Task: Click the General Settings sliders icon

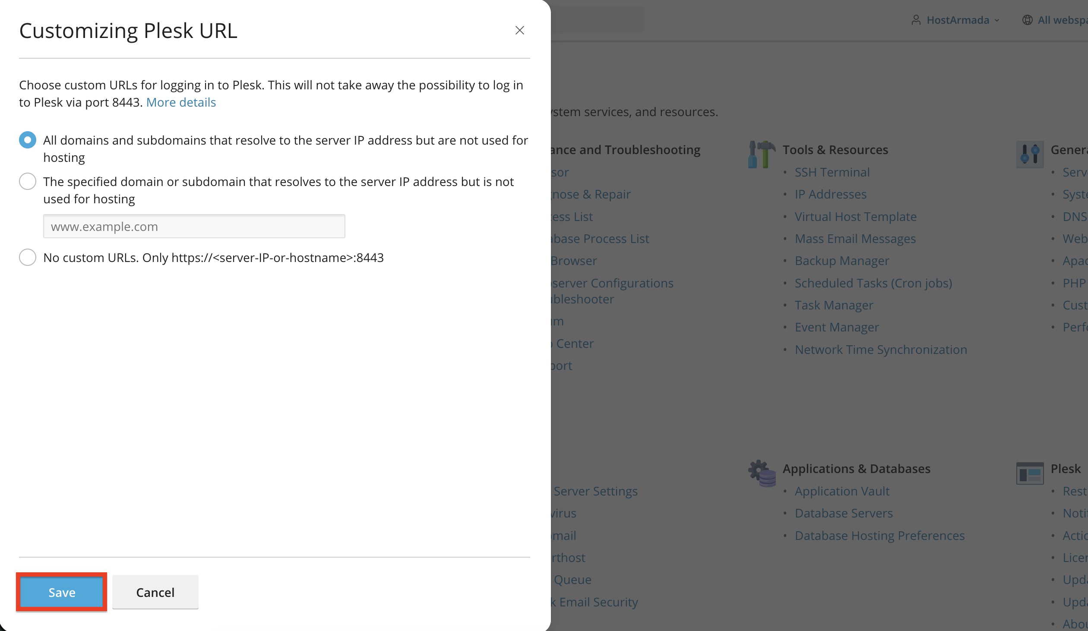Action: 1030,154
